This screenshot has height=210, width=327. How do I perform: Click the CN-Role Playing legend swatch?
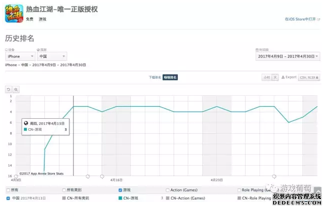coord(239,198)
